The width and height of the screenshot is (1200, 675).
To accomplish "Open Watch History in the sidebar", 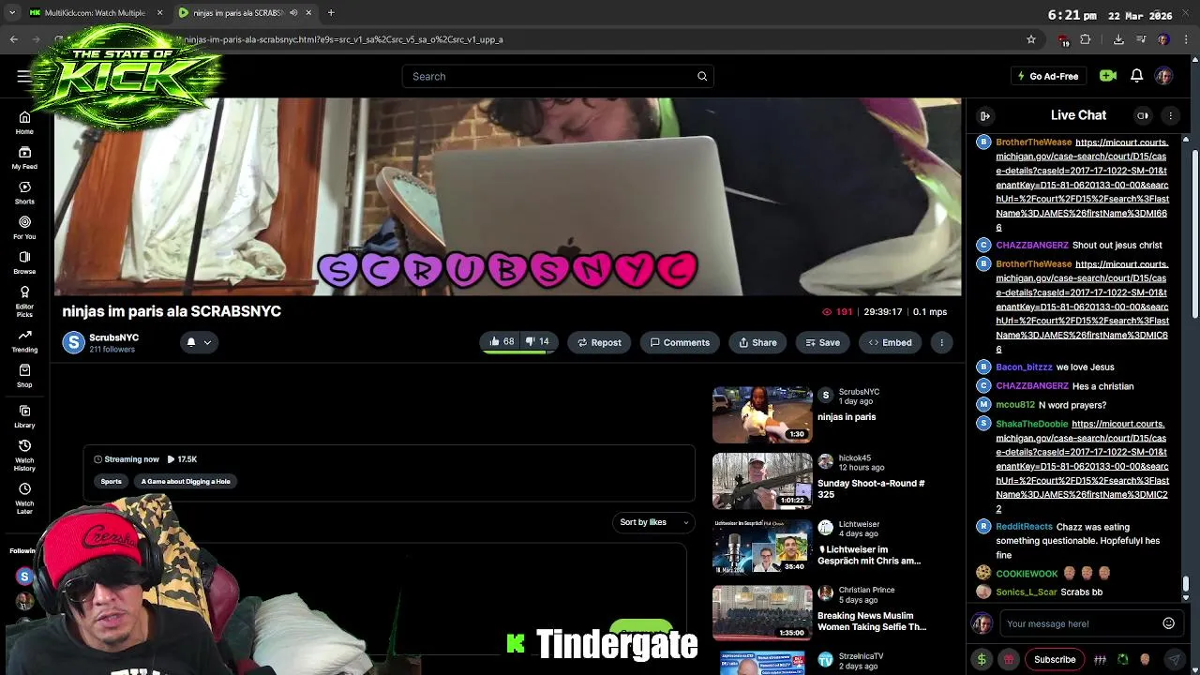I will 24,455.
